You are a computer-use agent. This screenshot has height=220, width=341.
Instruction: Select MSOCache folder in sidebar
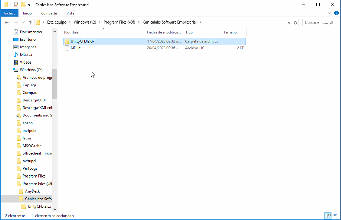pyautogui.click(x=32, y=146)
